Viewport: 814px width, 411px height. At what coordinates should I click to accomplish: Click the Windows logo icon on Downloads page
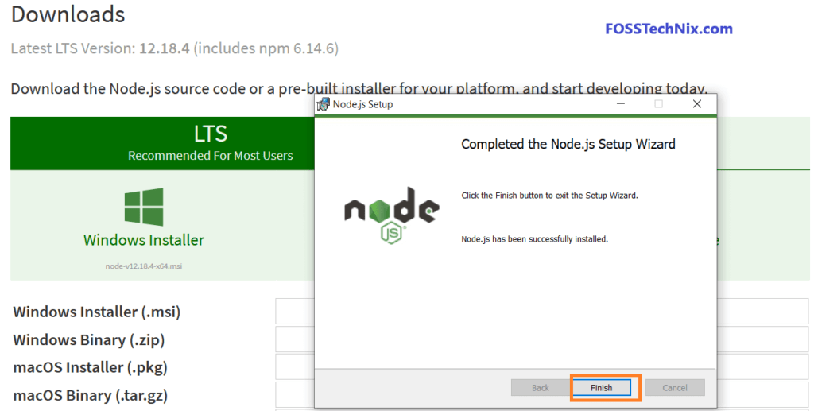144,207
